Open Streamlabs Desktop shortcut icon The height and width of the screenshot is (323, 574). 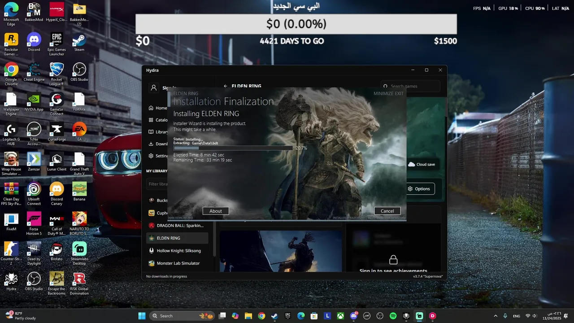point(79,253)
